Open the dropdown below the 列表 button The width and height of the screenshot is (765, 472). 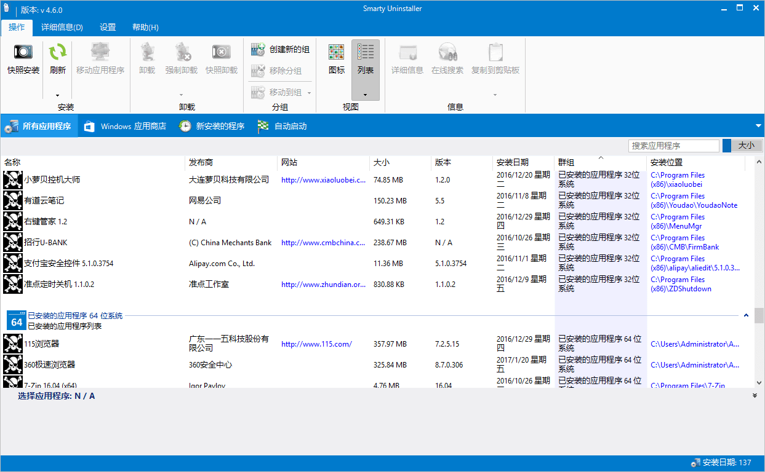[x=366, y=94]
